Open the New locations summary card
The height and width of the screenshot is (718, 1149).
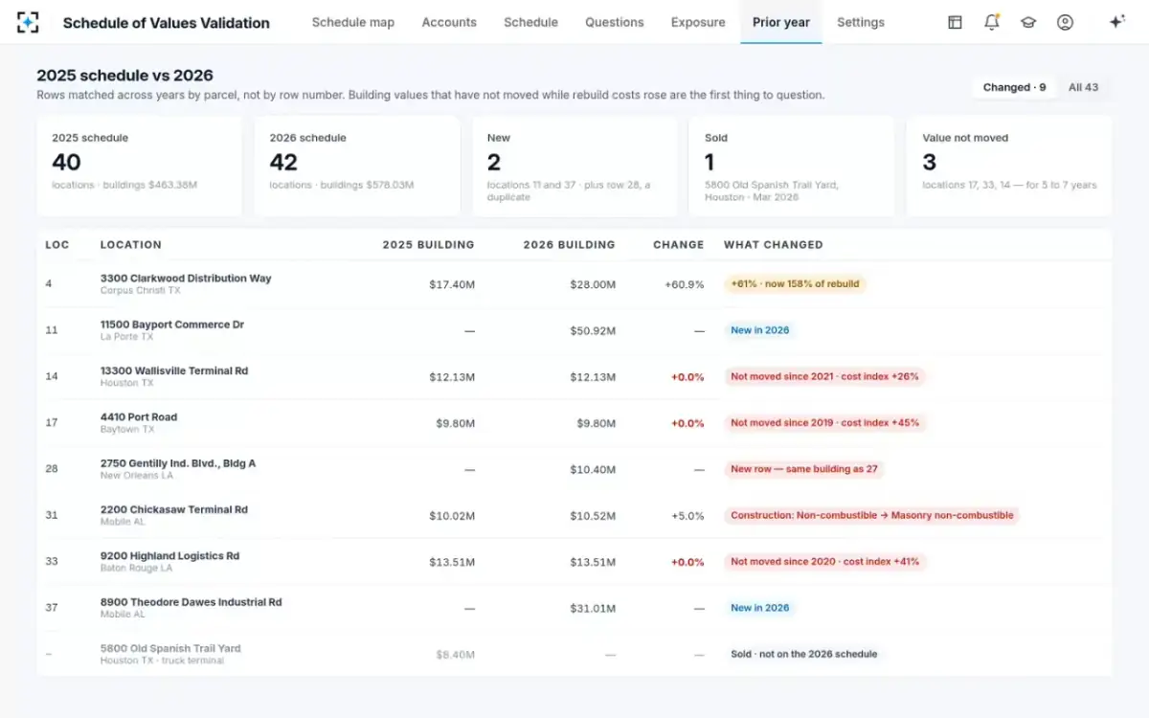pyautogui.click(x=574, y=166)
